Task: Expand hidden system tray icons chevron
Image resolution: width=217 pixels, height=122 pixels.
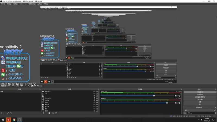Action: click(199, 120)
